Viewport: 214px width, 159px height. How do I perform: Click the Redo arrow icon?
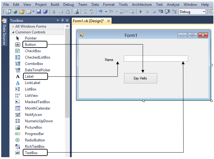(111, 12)
